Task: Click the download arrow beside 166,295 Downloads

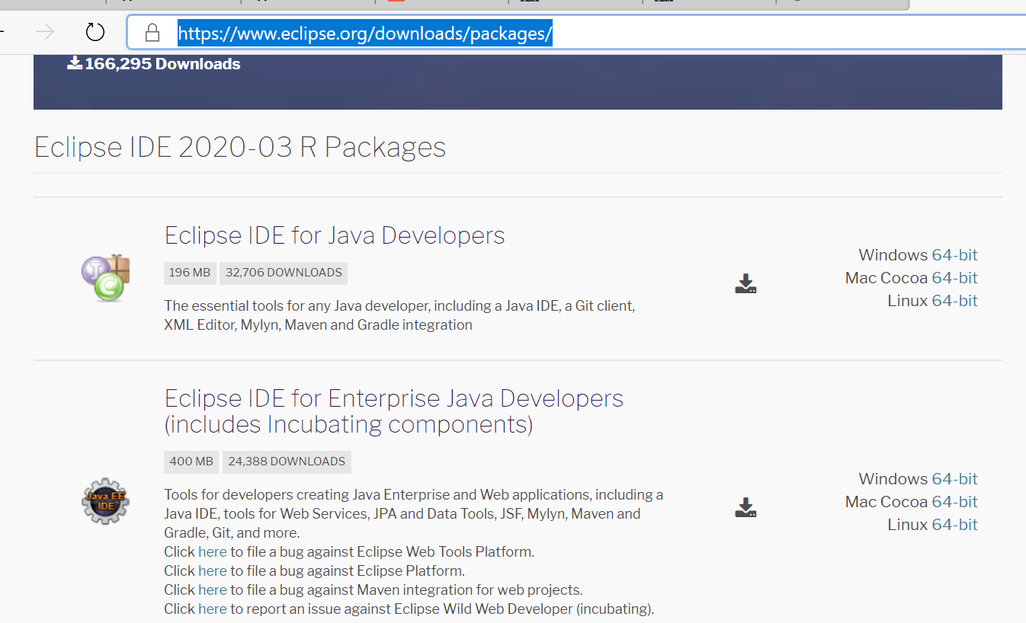Action: pos(74,63)
